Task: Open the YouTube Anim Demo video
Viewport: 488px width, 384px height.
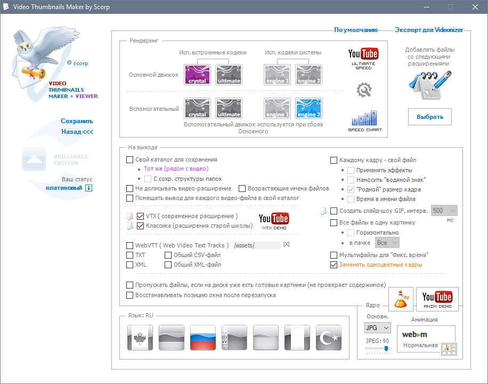Action: point(437,299)
